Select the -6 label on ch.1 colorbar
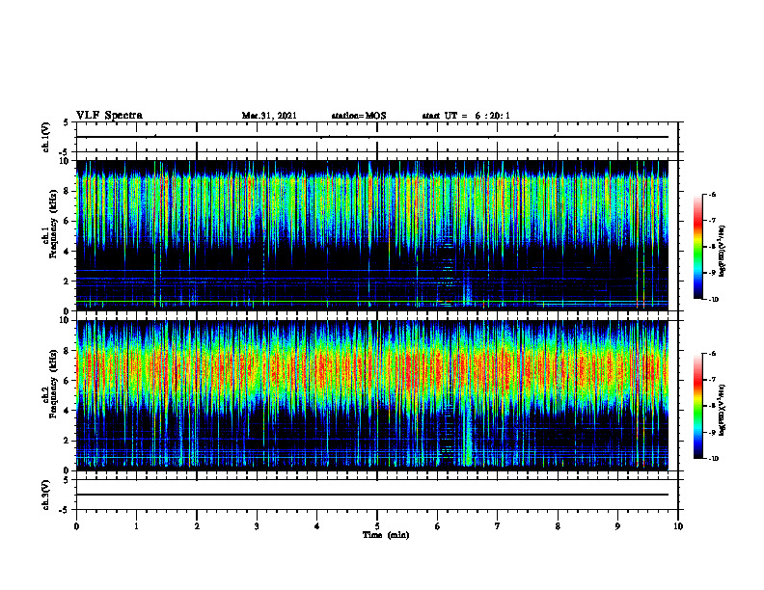The height and width of the screenshot is (590, 764). (x=712, y=194)
